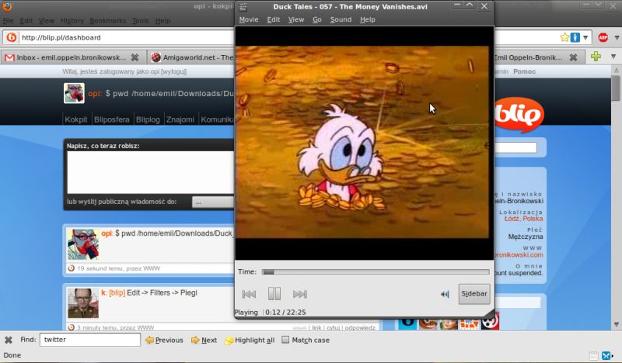Click the Łódź, Polska location link

[x=523, y=219]
